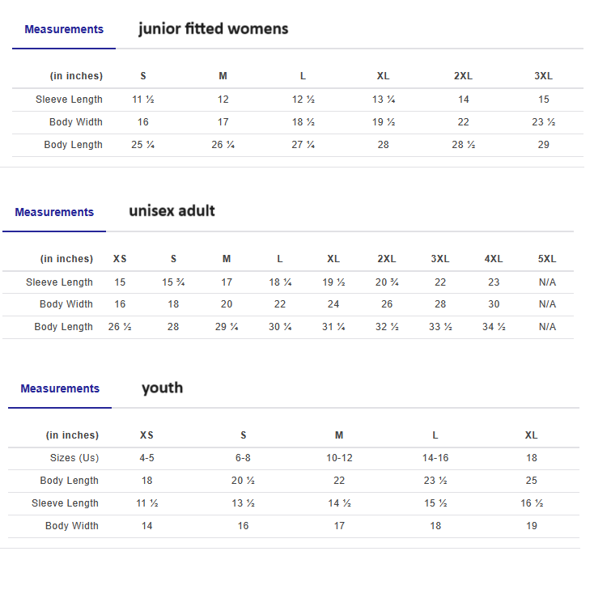
Task: Click N/A Sleeve Length cell under 5XL
Action: pyautogui.click(x=547, y=282)
